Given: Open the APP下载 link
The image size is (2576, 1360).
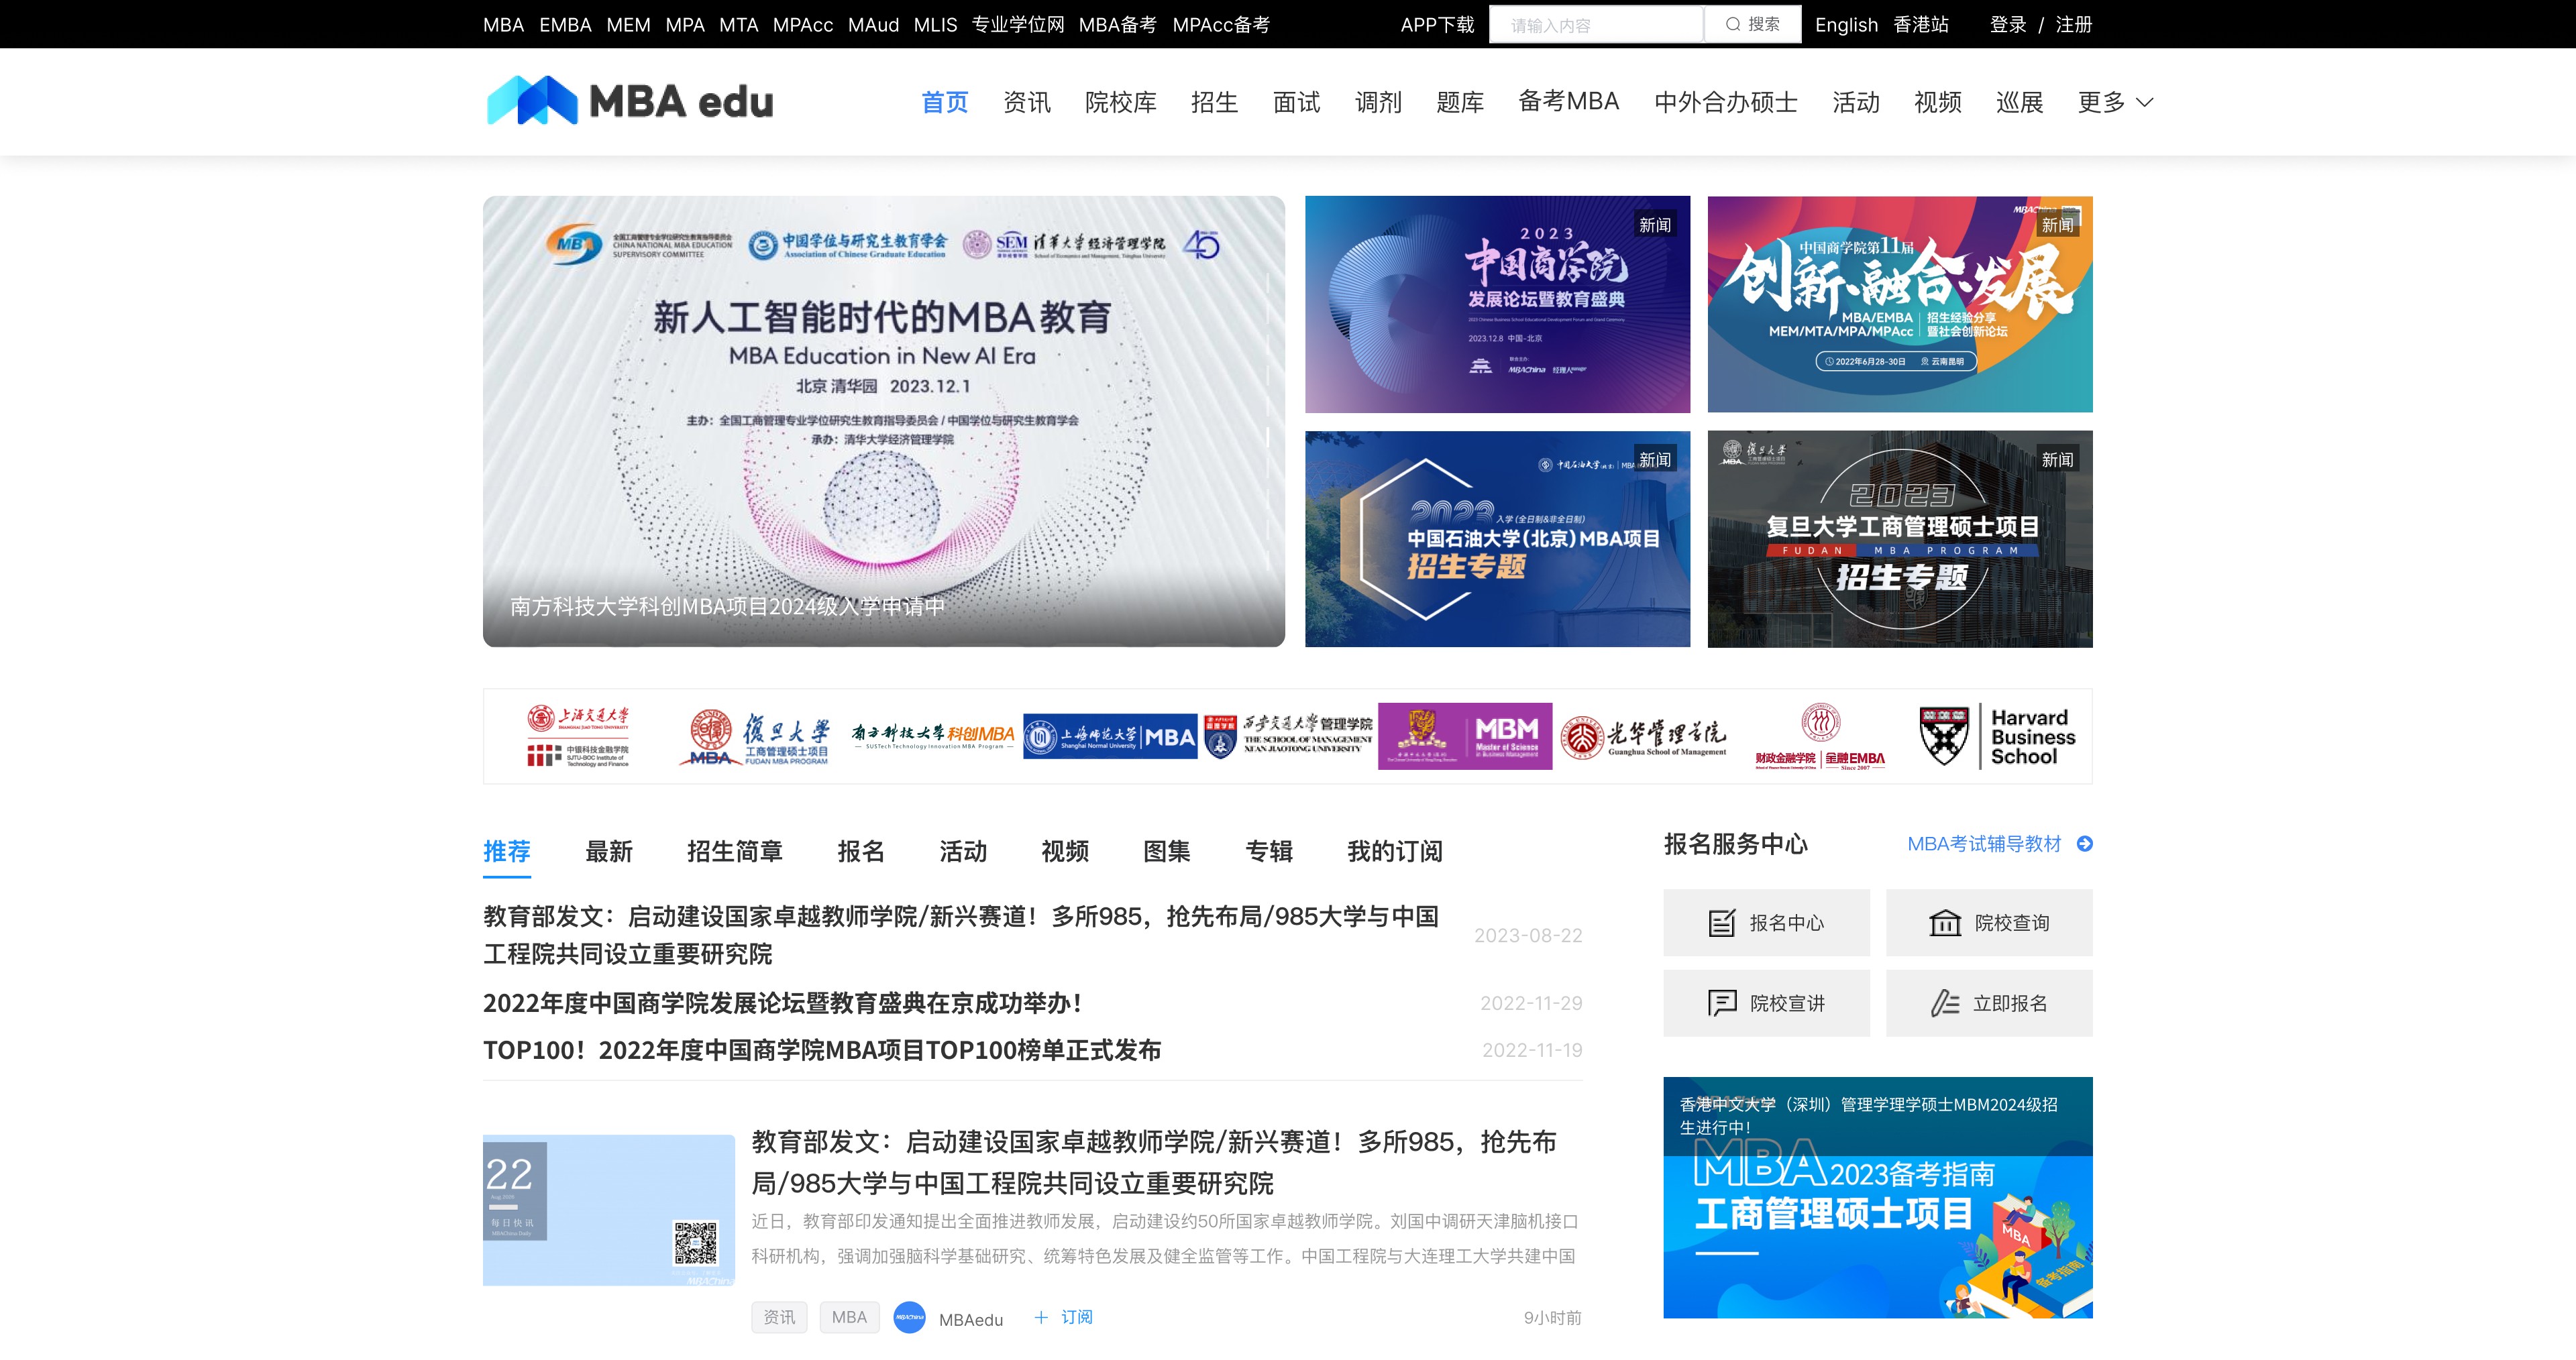Looking at the screenshot, I should pyautogui.click(x=1437, y=24).
